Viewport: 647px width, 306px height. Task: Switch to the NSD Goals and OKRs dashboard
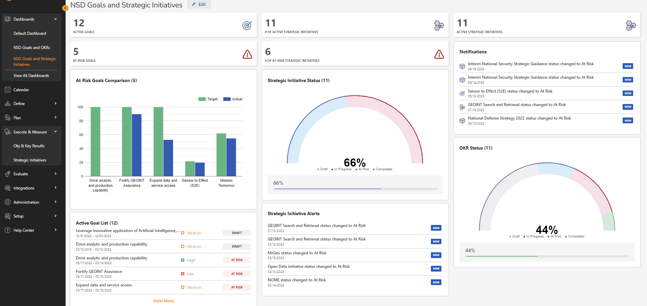(x=32, y=47)
